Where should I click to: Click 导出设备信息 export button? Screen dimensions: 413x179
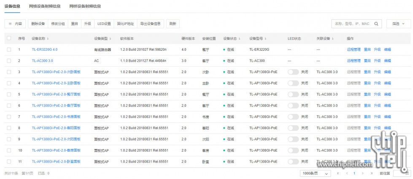151,24
